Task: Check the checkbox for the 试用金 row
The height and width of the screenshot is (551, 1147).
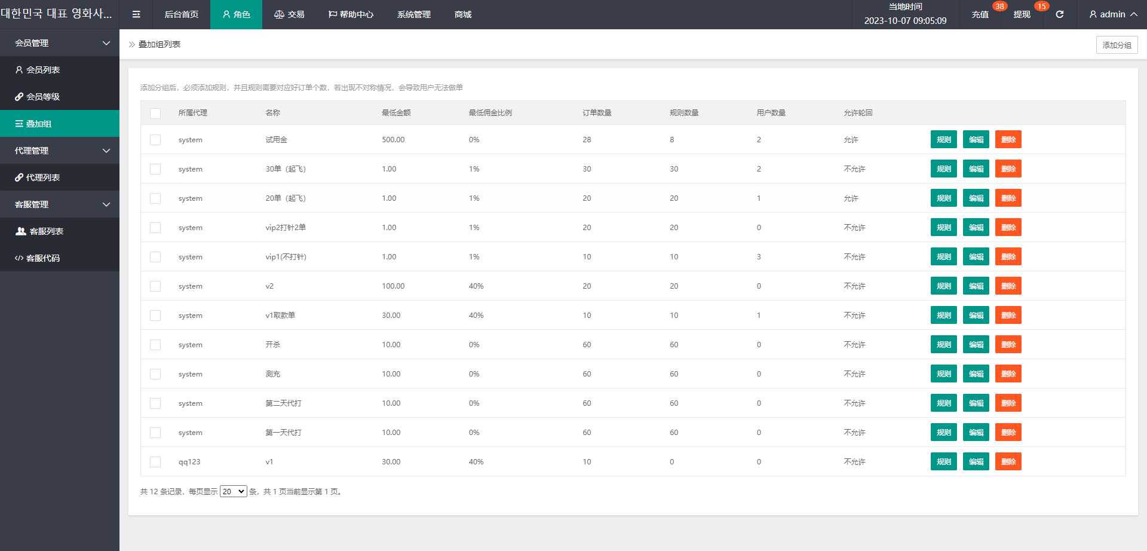Action: pyautogui.click(x=155, y=140)
